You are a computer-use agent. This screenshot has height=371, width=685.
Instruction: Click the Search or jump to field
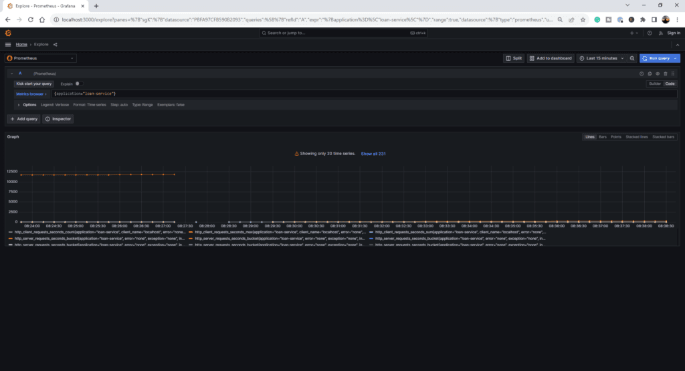pyautogui.click(x=343, y=33)
